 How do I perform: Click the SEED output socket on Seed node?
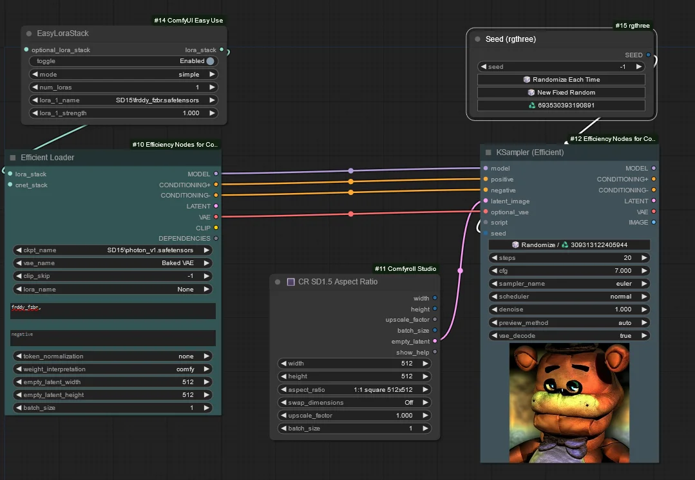pyautogui.click(x=648, y=55)
